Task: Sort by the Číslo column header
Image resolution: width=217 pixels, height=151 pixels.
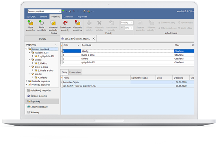Action: 72,45
